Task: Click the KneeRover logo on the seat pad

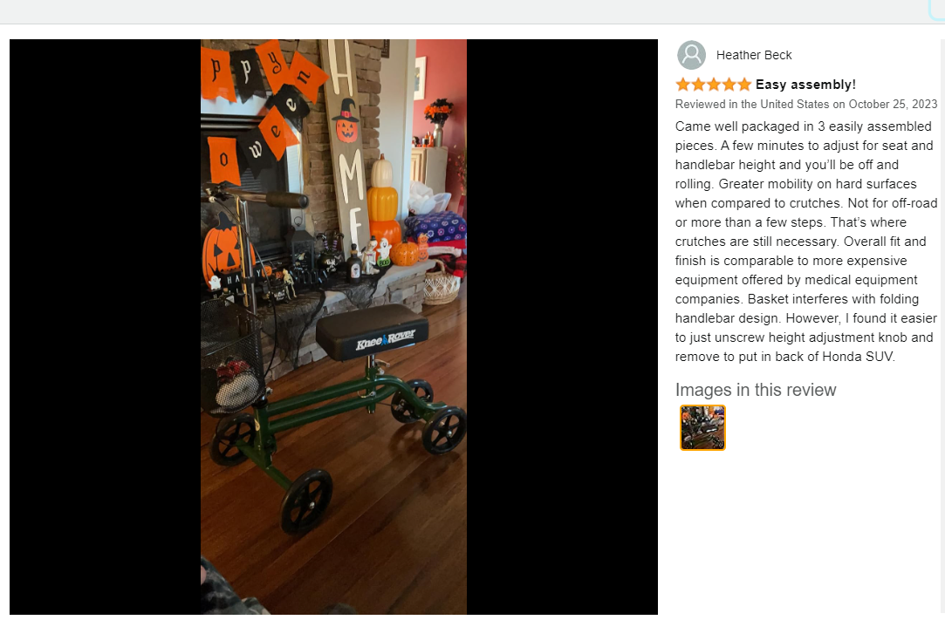Action: point(386,340)
